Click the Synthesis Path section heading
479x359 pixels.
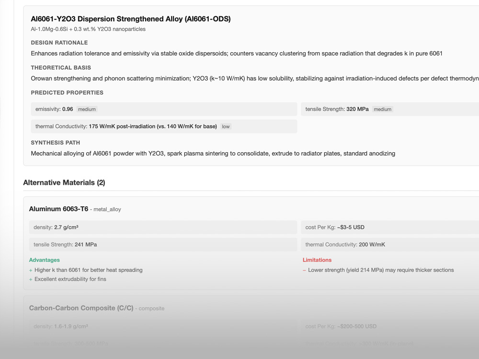coord(55,143)
